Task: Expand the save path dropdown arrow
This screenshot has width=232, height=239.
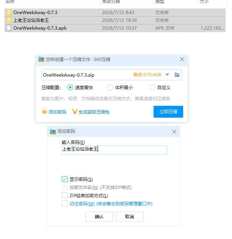Action: tap(167, 75)
